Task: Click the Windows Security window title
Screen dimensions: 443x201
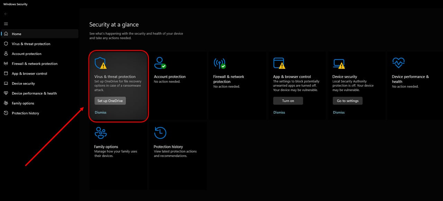Action: 15,4
